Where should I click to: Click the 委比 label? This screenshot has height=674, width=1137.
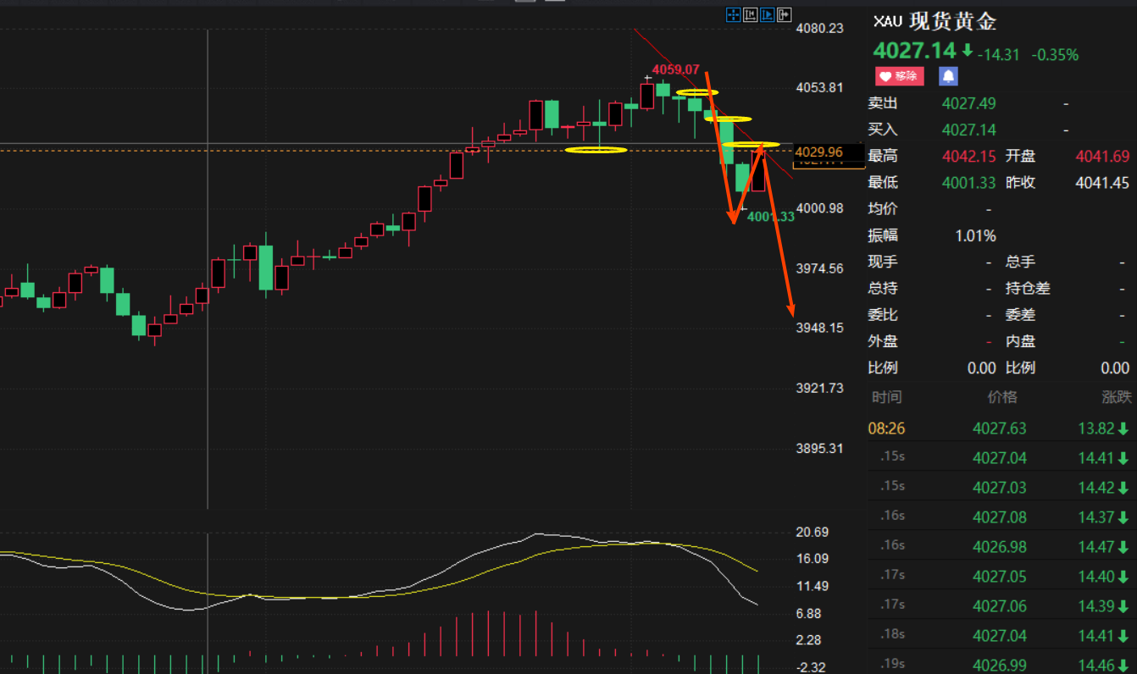coord(883,315)
